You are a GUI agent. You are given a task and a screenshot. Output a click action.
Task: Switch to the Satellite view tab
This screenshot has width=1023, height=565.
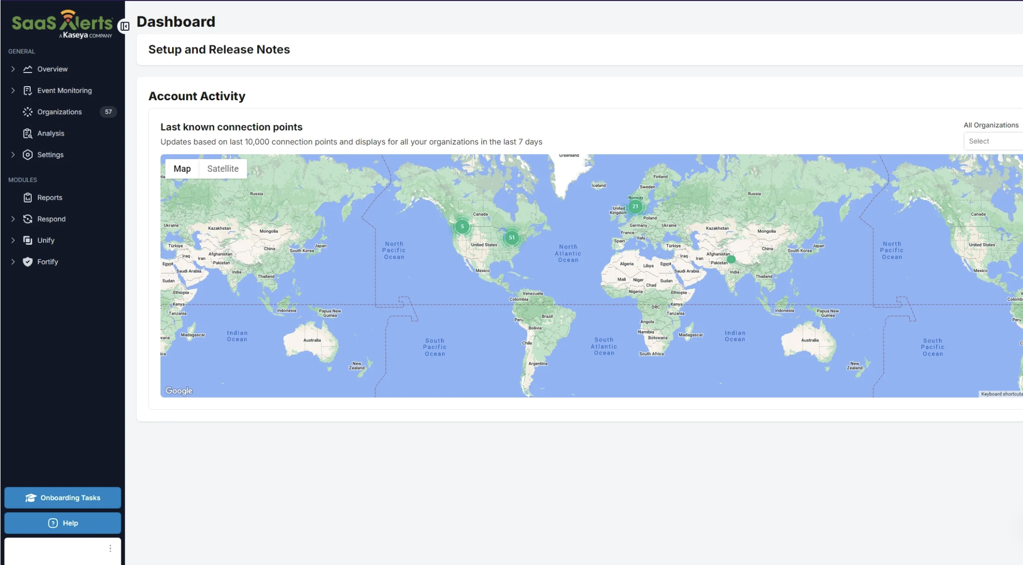point(223,169)
